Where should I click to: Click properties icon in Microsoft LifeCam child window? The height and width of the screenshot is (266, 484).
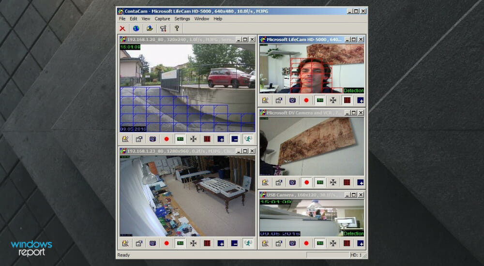tap(279, 100)
